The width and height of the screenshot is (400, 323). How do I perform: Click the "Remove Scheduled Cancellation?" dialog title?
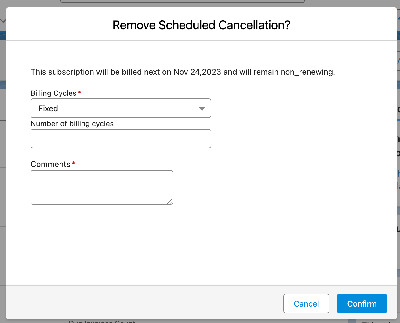[x=201, y=25]
